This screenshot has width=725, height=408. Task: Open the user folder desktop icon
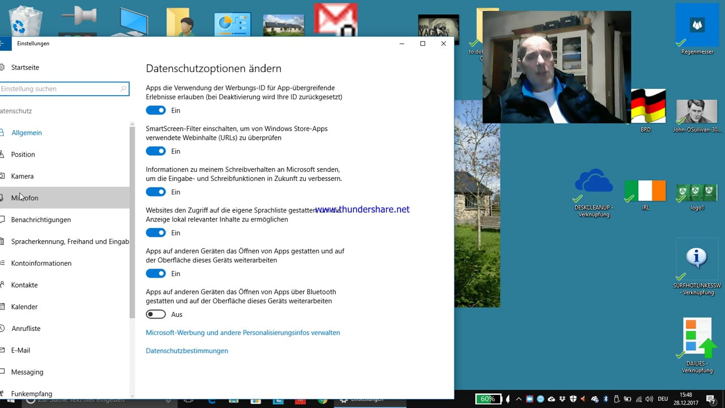coord(181,22)
